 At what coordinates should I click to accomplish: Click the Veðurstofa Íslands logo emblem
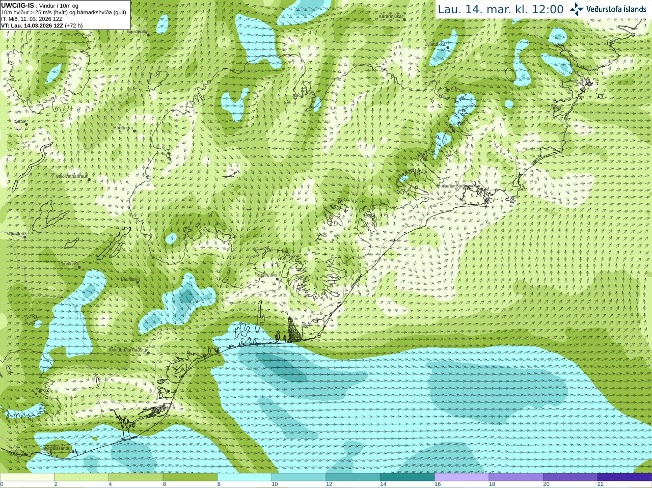[x=577, y=9]
